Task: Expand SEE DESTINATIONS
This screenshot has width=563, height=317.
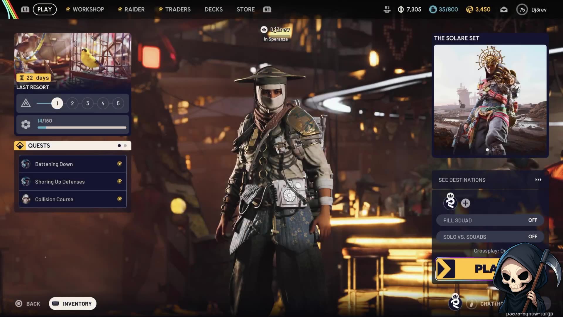Action: point(490,180)
